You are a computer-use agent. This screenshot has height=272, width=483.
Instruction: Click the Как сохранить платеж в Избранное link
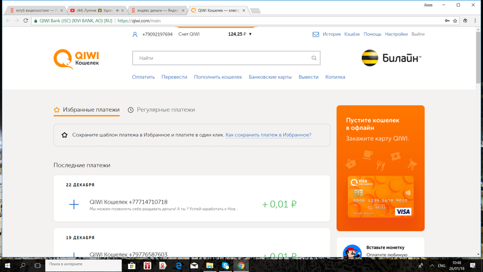268,135
